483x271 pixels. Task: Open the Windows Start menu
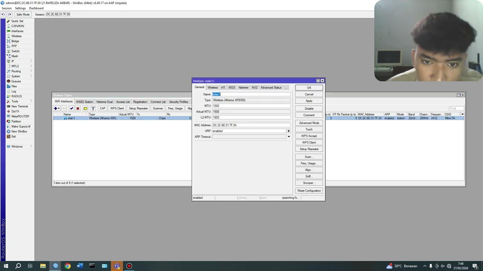click(6, 266)
